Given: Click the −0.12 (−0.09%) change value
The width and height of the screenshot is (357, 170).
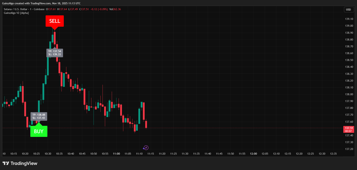Looking at the screenshot, I should [99, 9].
